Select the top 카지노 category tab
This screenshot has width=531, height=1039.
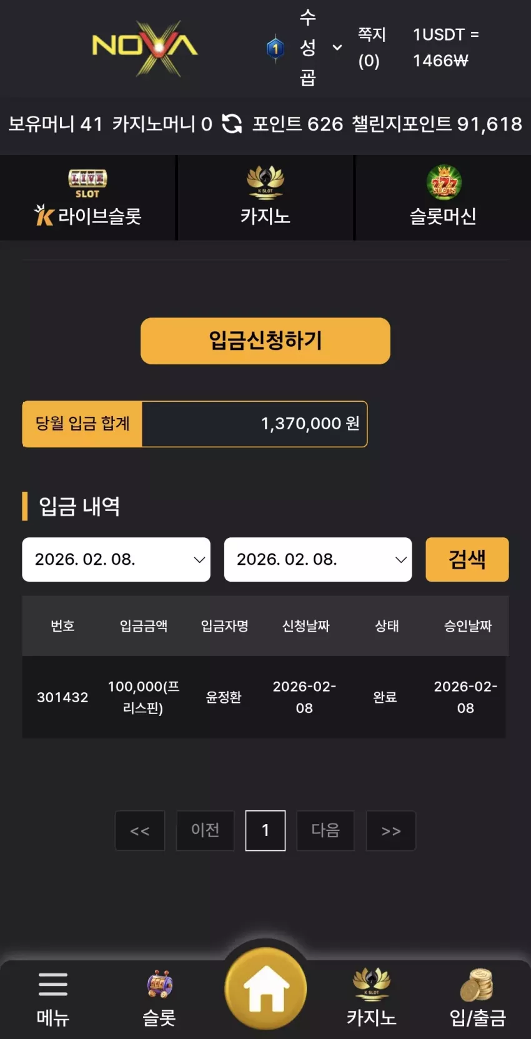tap(265, 197)
